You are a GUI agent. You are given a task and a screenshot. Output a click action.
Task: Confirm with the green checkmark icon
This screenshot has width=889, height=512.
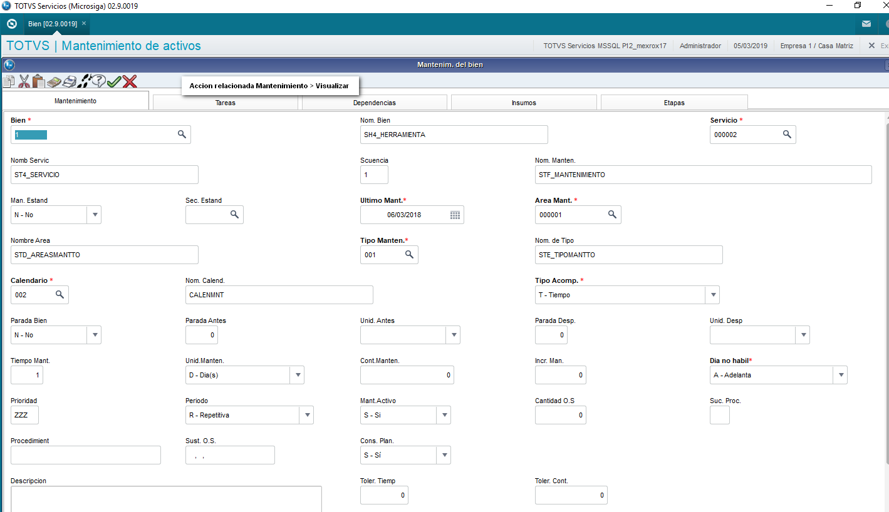[x=114, y=81]
